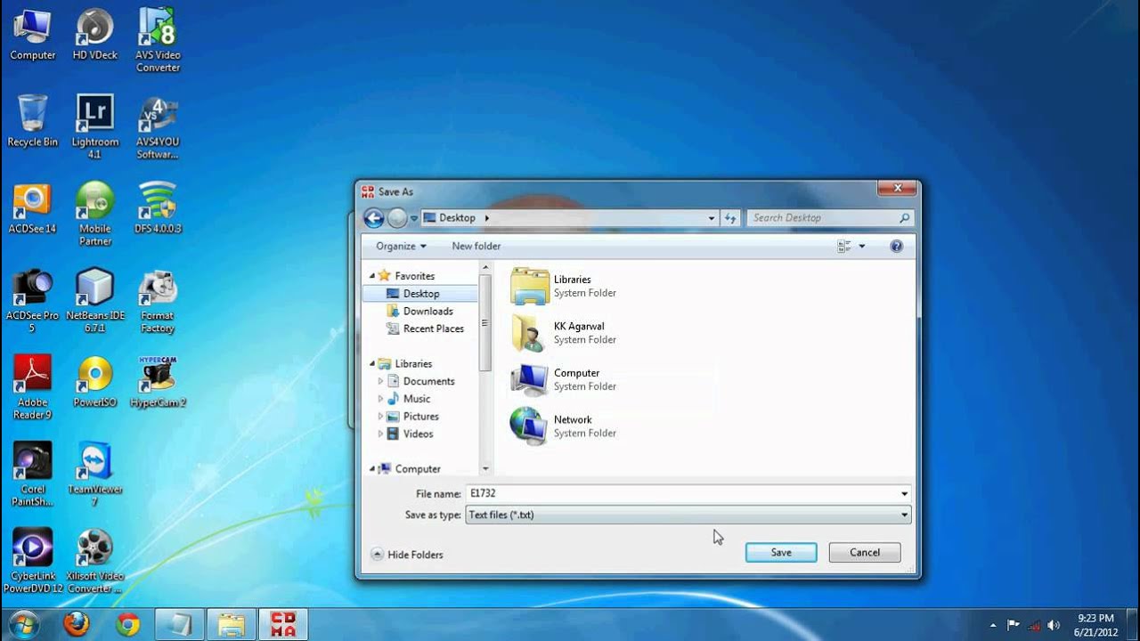
Task: Open the Mobile Partner shortcut
Action: point(94,214)
